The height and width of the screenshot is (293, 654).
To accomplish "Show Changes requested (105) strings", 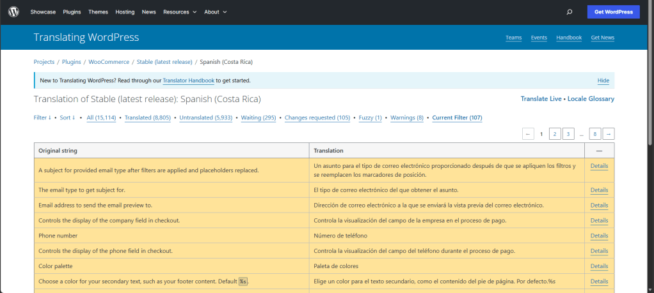I will [x=317, y=118].
